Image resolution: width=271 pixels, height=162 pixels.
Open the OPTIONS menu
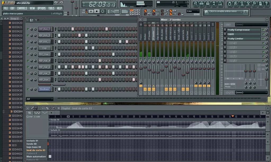42,8
